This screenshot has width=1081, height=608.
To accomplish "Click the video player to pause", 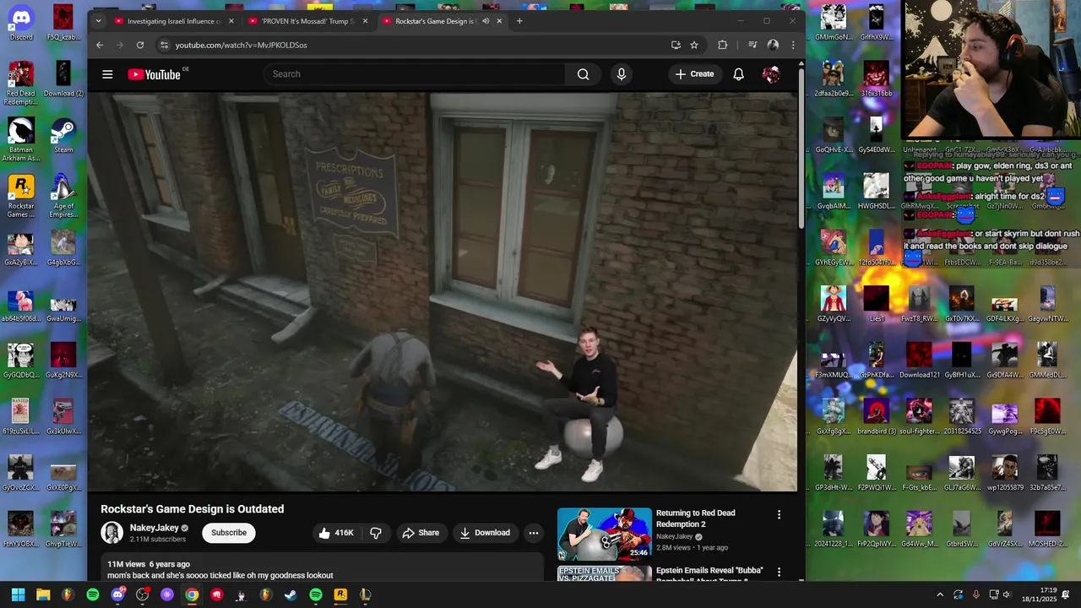I will (x=443, y=291).
